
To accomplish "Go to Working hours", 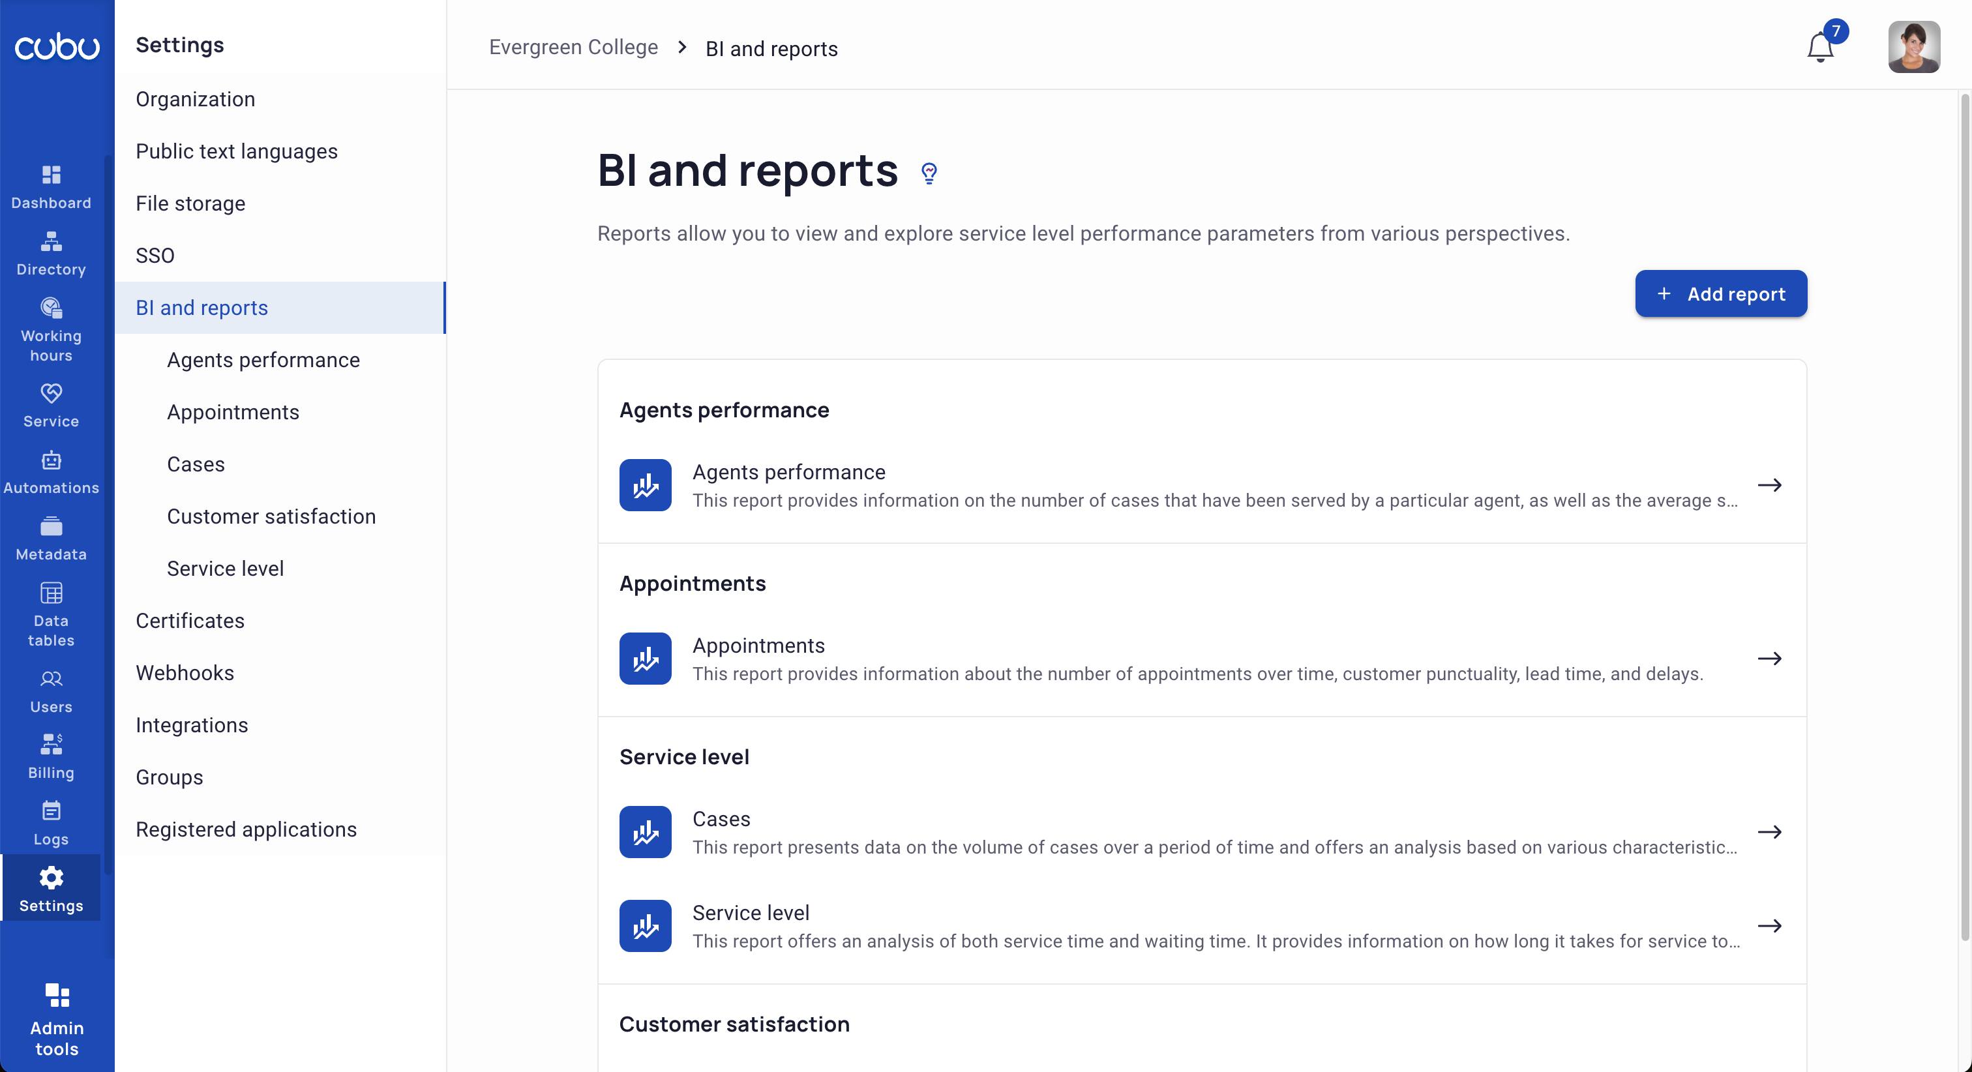I will [50, 329].
